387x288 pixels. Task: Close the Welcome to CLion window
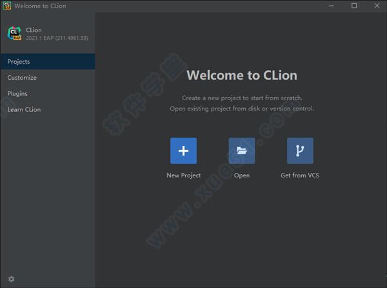(x=377, y=6)
